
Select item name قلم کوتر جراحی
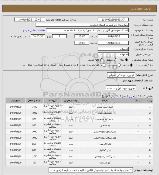pyautogui.click(x=105, y=119)
